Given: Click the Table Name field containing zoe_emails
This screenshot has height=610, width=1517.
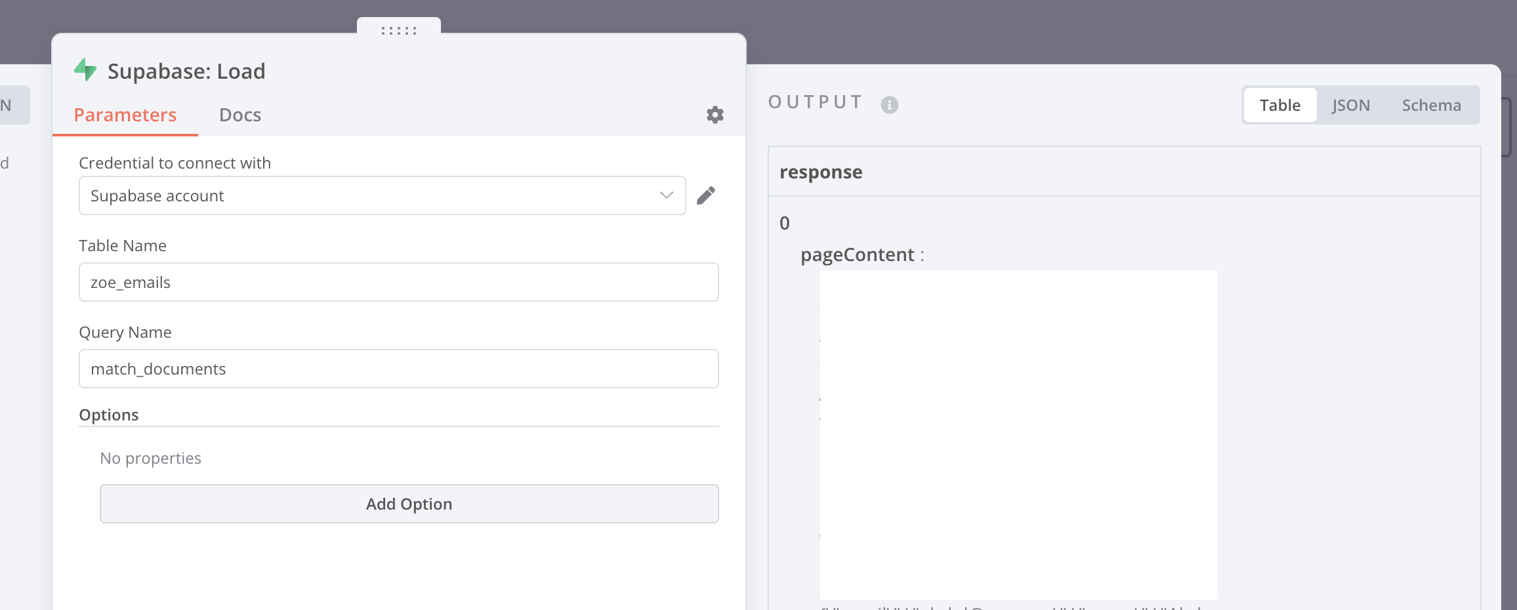Looking at the screenshot, I should tap(398, 282).
